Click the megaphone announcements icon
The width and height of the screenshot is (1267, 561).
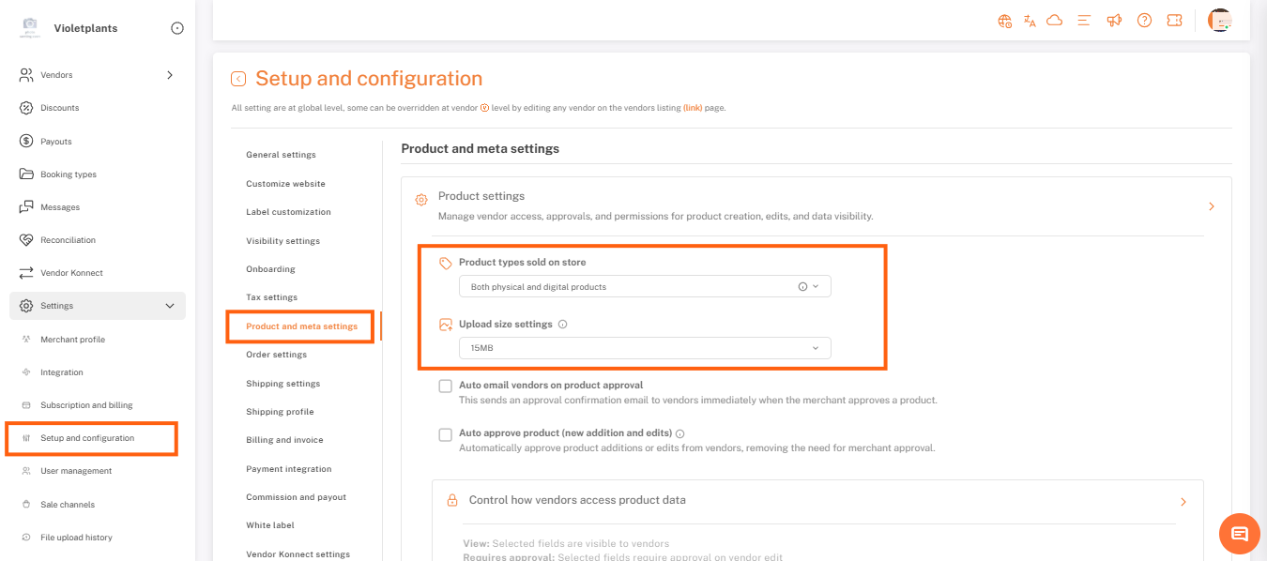click(x=1114, y=21)
